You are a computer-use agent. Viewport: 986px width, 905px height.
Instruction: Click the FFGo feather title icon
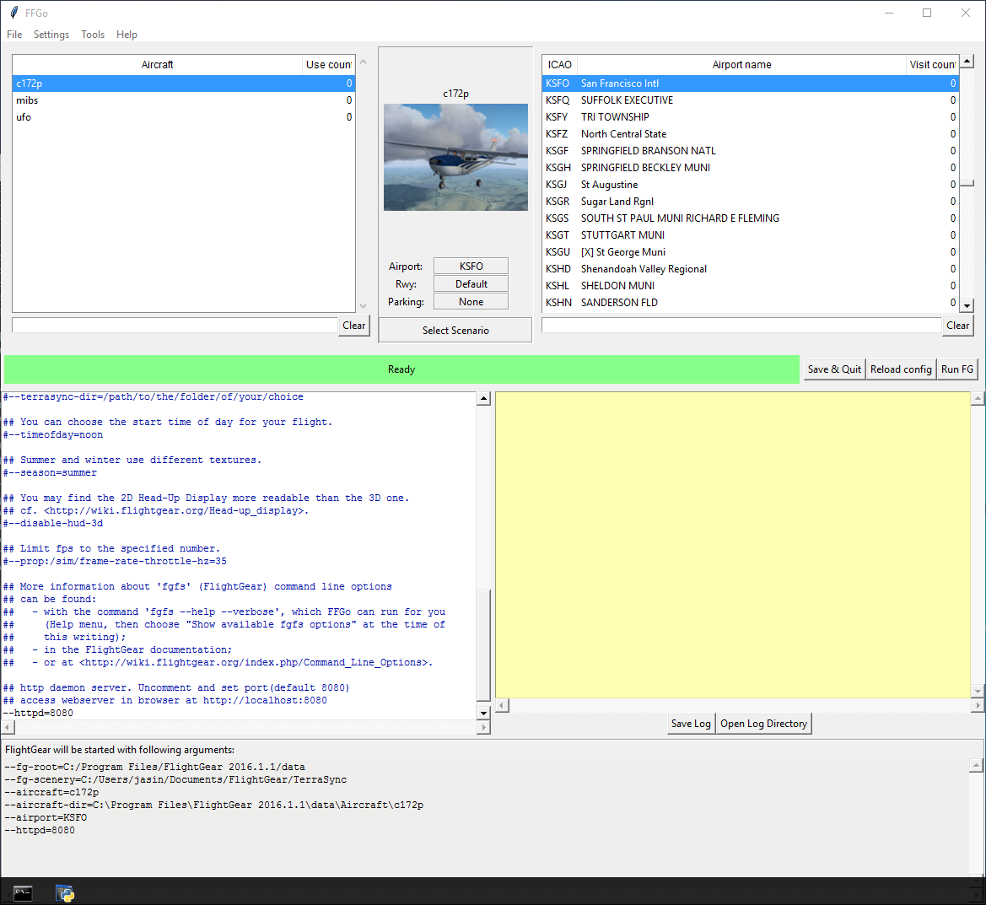[x=13, y=13]
